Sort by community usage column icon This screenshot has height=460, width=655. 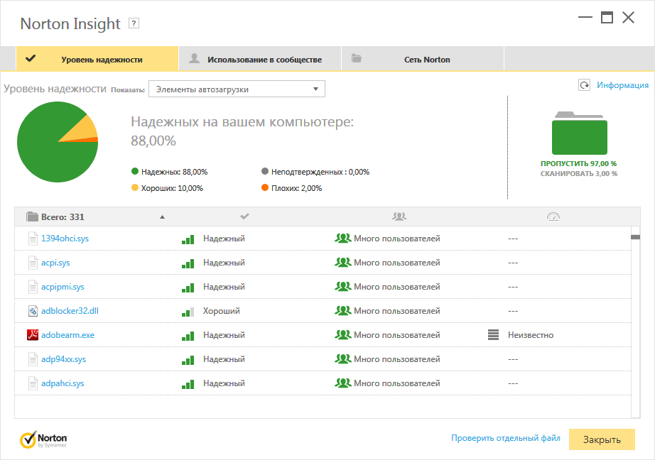click(x=399, y=216)
